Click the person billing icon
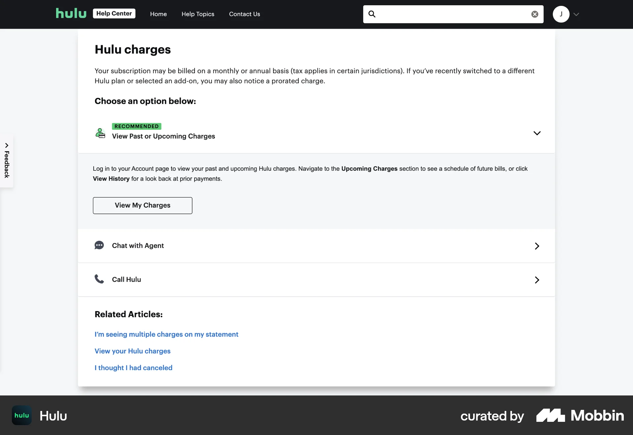 pos(100,133)
